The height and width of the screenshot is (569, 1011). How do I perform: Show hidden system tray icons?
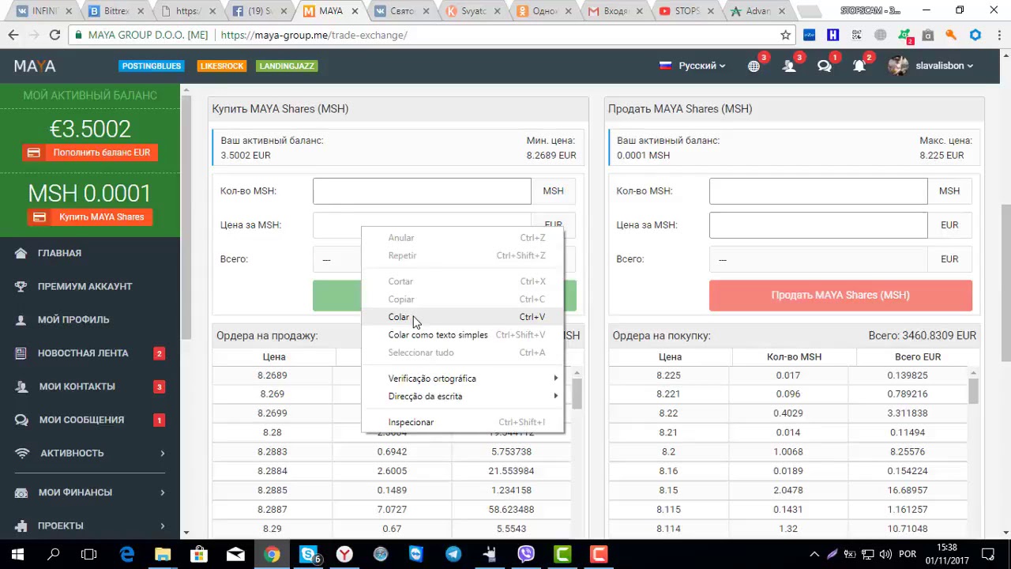(x=814, y=555)
